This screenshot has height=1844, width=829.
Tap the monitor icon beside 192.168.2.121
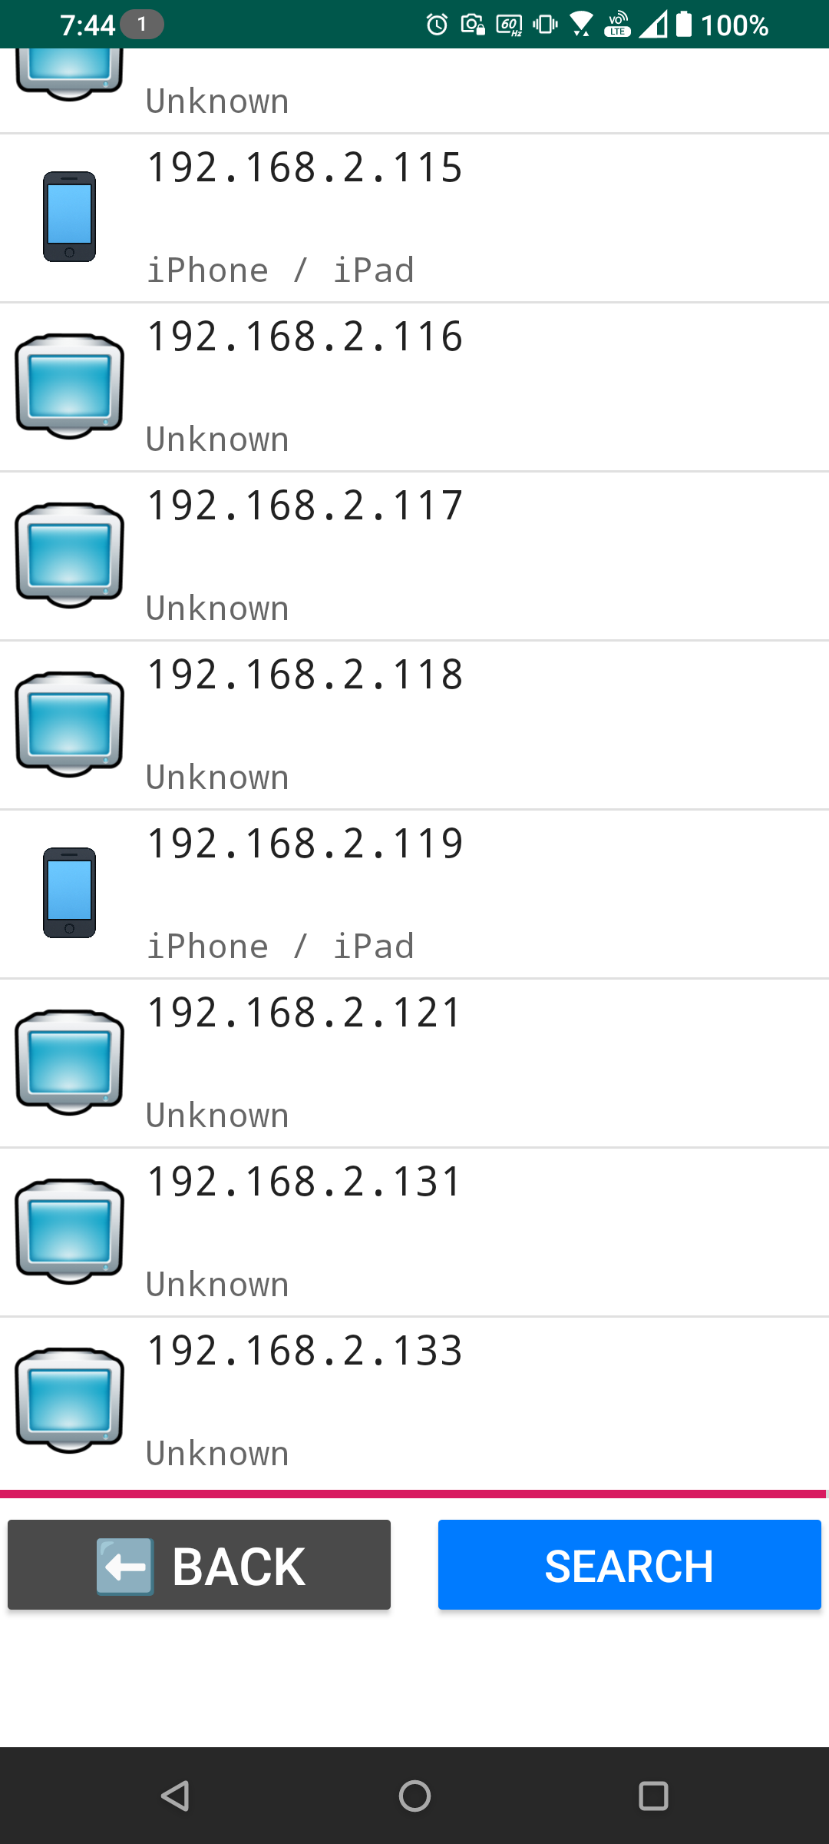pyautogui.click(x=69, y=1062)
